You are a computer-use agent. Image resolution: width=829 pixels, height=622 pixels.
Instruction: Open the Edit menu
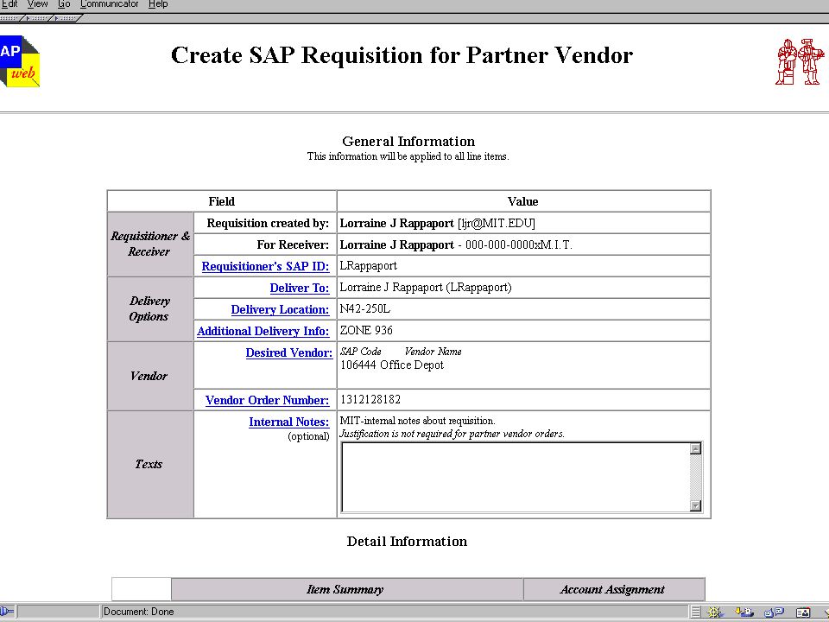click(9, 4)
